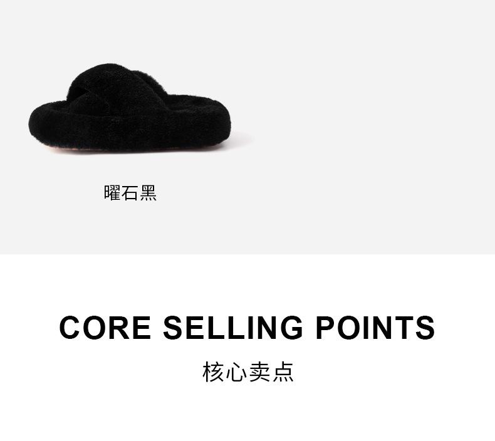Select the 曜石黑 color label
Screen dimensions: 495x441
pos(130,193)
